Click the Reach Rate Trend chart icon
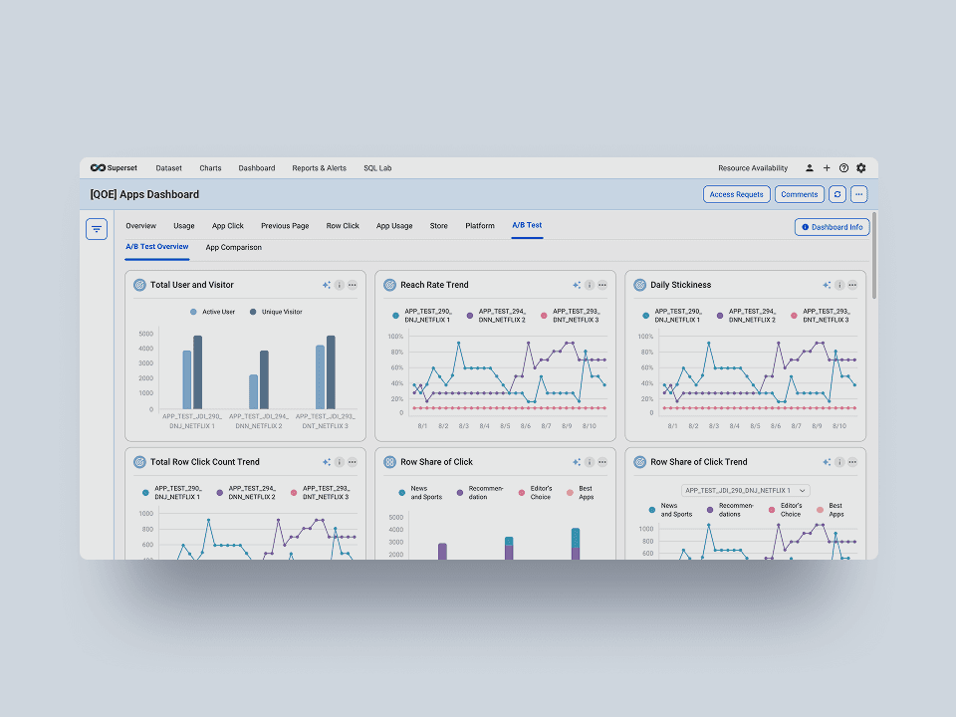Screen dimensions: 956x717 coord(389,285)
